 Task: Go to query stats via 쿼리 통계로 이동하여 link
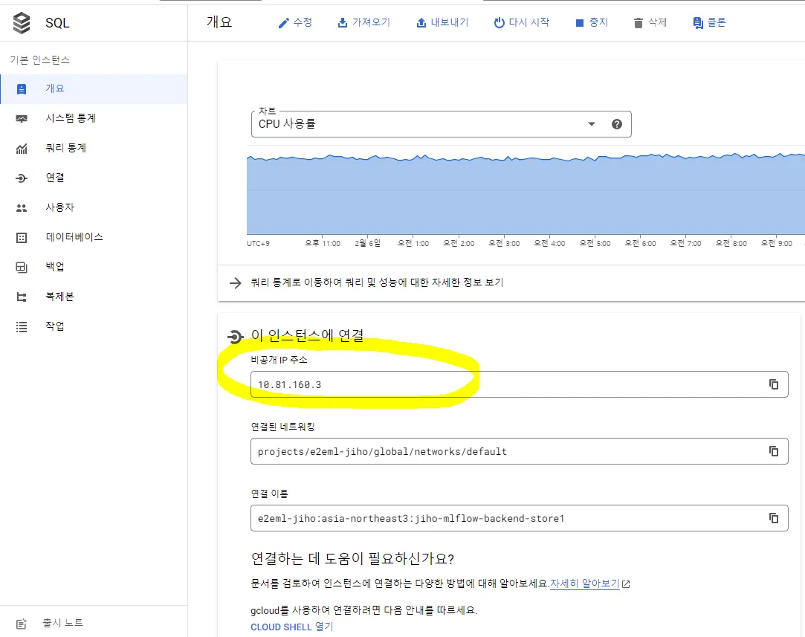point(377,283)
